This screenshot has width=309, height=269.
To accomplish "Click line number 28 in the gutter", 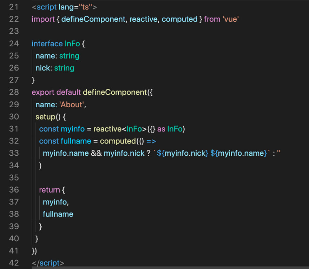I will pyautogui.click(x=14, y=92).
